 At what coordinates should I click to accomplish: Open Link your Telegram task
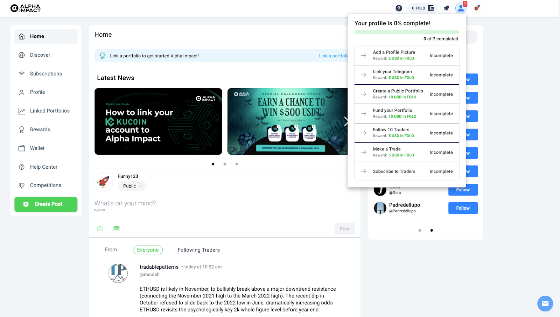coord(407,75)
